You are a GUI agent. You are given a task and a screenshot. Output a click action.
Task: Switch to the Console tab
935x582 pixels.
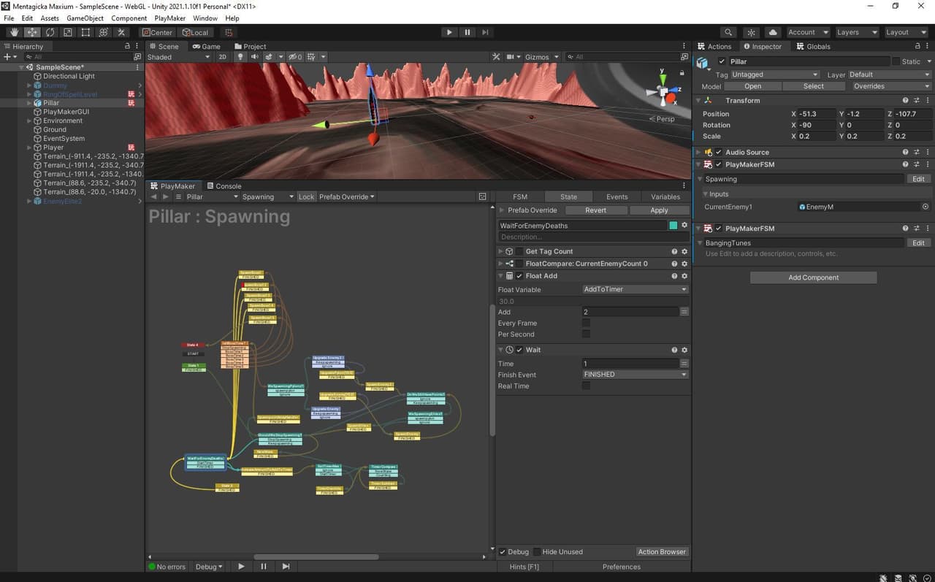(x=224, y=186)
